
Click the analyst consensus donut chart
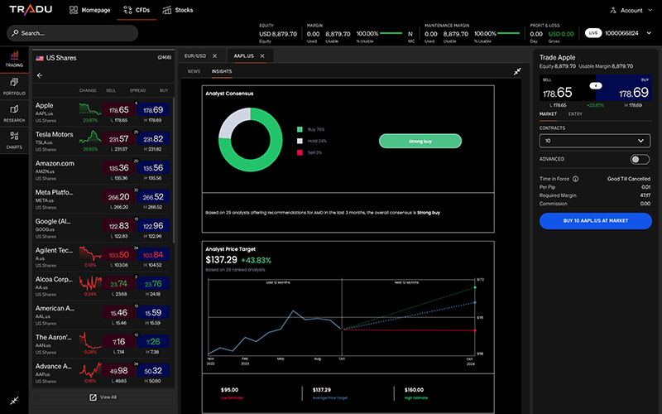[x=251, y=139]
